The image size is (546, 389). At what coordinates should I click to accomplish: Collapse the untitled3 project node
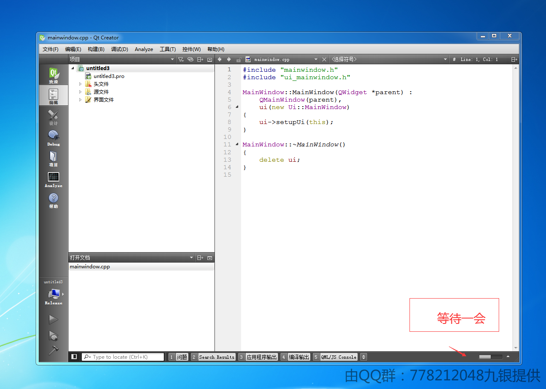click(73, 68)
